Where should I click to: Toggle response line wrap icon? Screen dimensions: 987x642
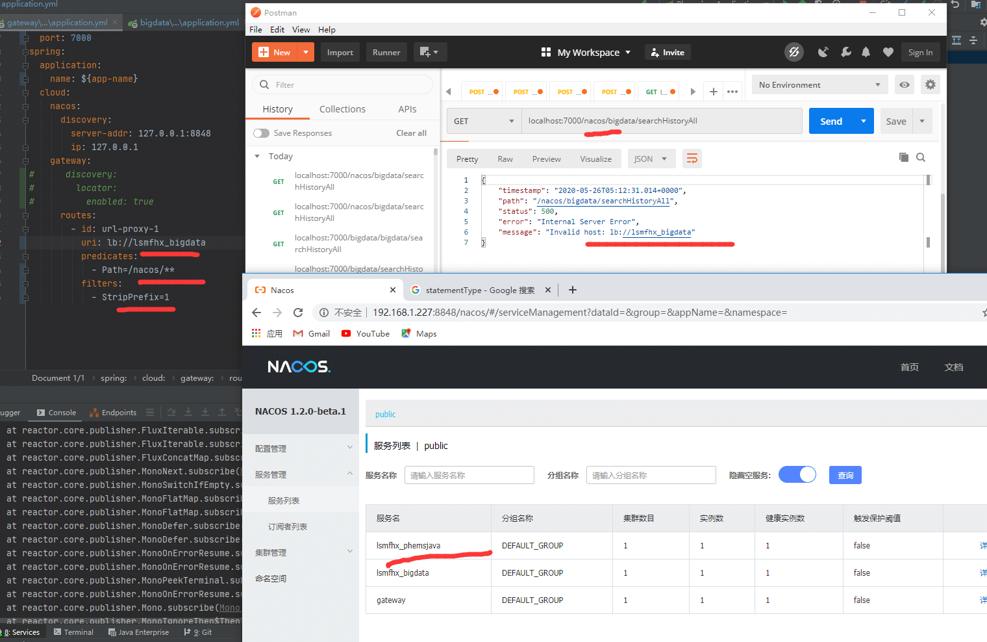click(x=692, y=159)
